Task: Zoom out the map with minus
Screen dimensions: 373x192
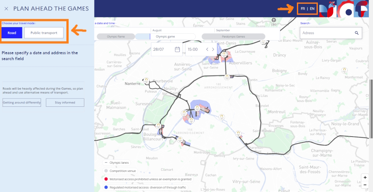Action: (x=365, y=185)
